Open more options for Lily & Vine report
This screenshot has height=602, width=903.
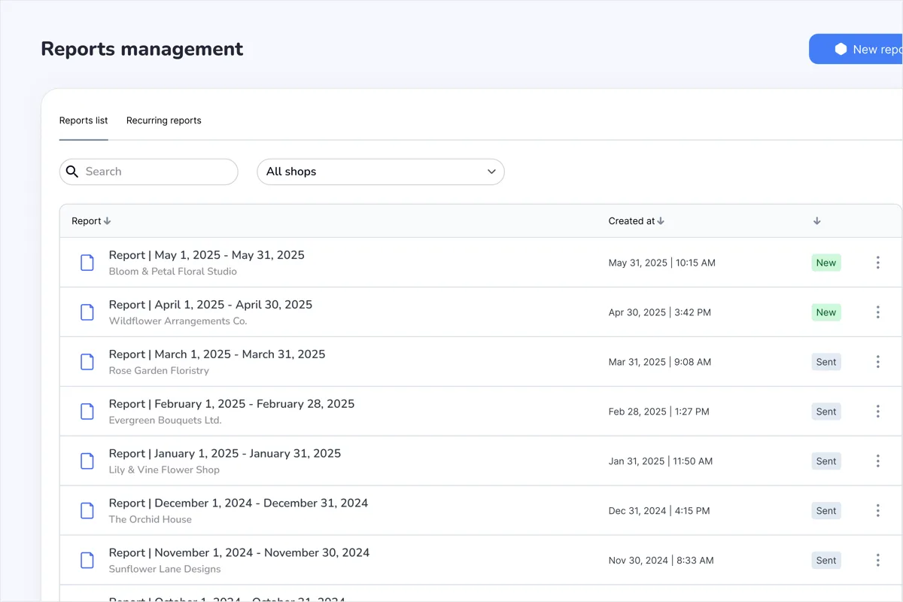tap(877, 461)
